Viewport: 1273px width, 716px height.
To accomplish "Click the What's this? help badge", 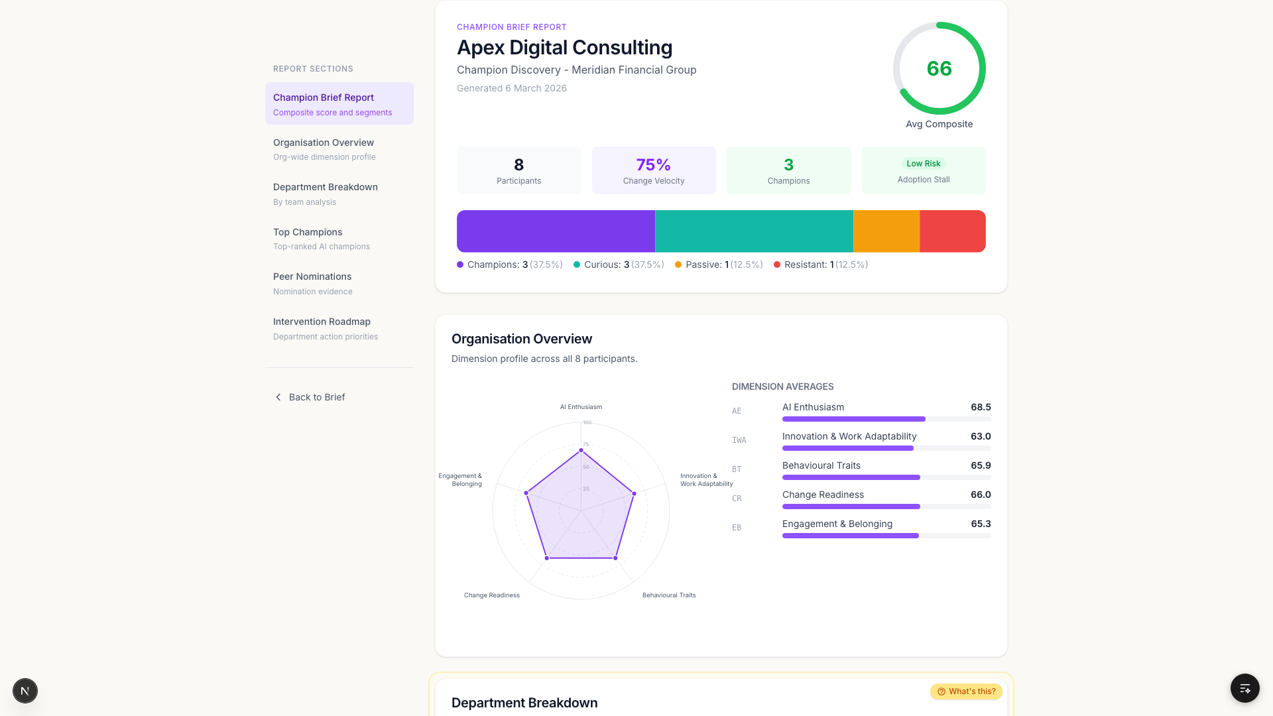I will pyautogui.click(x=966, y=691).
